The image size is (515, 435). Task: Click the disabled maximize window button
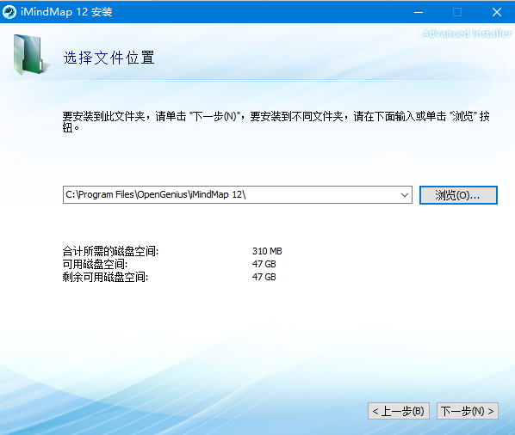pyautogui.click(x=457, y=12)
